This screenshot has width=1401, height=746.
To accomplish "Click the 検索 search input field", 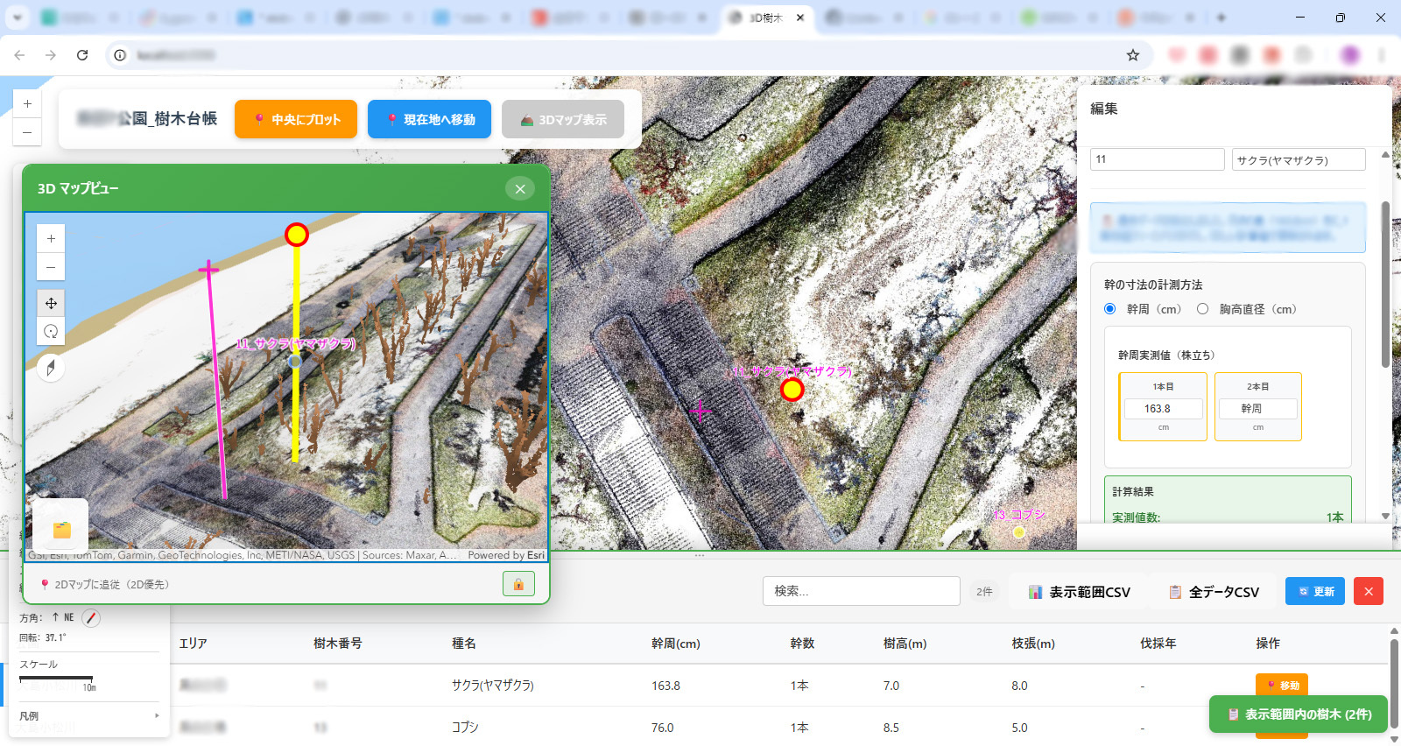I will [x=861, y=592].
